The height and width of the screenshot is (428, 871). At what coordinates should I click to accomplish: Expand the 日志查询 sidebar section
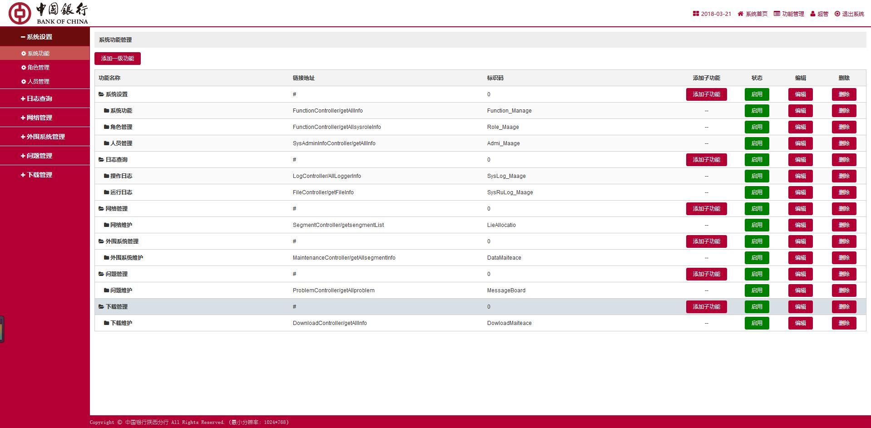[x=36, y=98]
